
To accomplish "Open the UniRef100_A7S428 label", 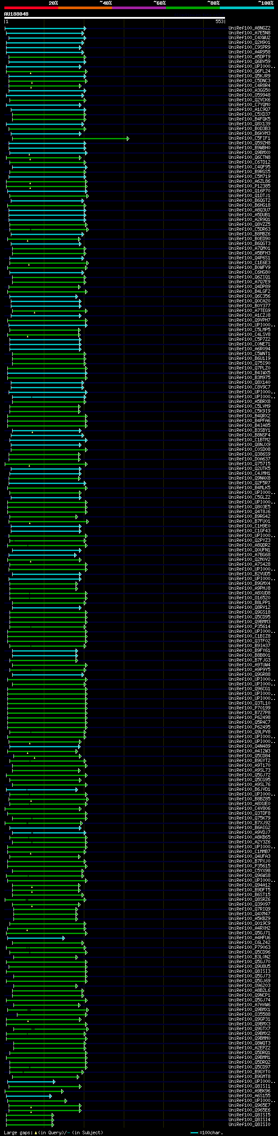I will 249,565.
